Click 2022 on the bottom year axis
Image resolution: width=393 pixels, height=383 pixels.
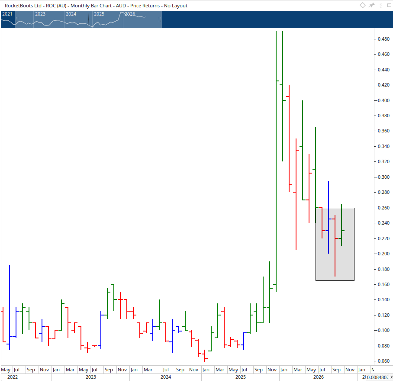click(13, 377)
